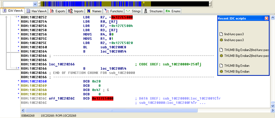Click loc_10C20054 at address 10C20264
275x118 pixels.
coord(113,52)
